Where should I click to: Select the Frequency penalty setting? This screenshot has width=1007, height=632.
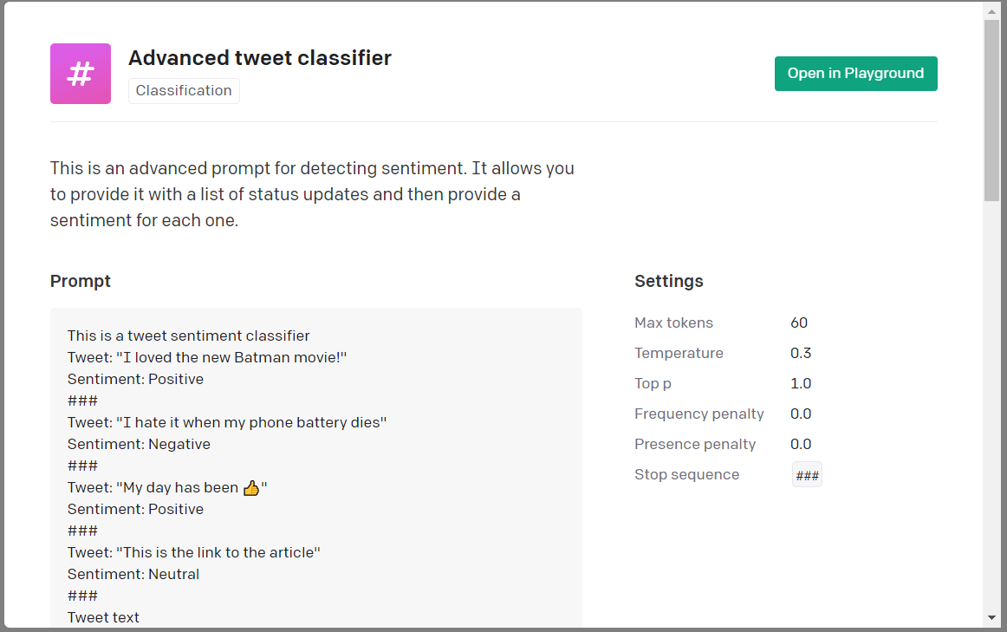[698, 414]
